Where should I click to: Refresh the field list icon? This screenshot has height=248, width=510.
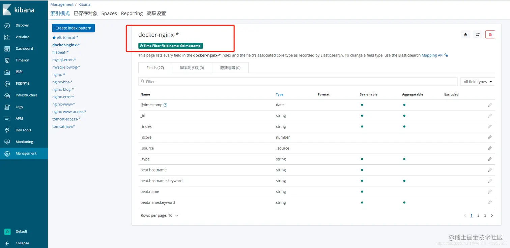478,34
